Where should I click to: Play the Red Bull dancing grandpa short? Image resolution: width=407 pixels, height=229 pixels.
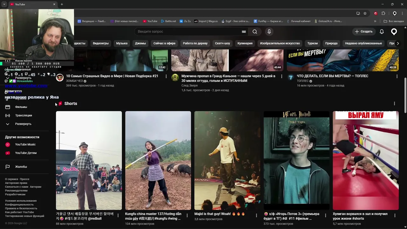(89, 160)
